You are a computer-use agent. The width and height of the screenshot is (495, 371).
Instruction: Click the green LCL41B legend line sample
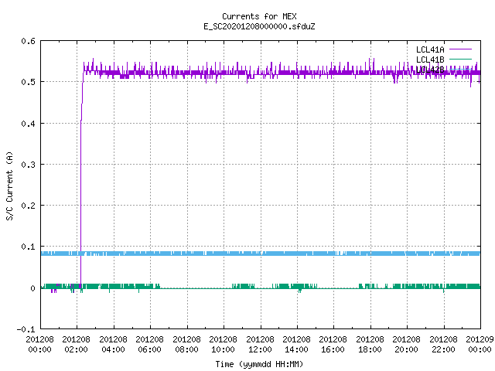click(460, 60)
